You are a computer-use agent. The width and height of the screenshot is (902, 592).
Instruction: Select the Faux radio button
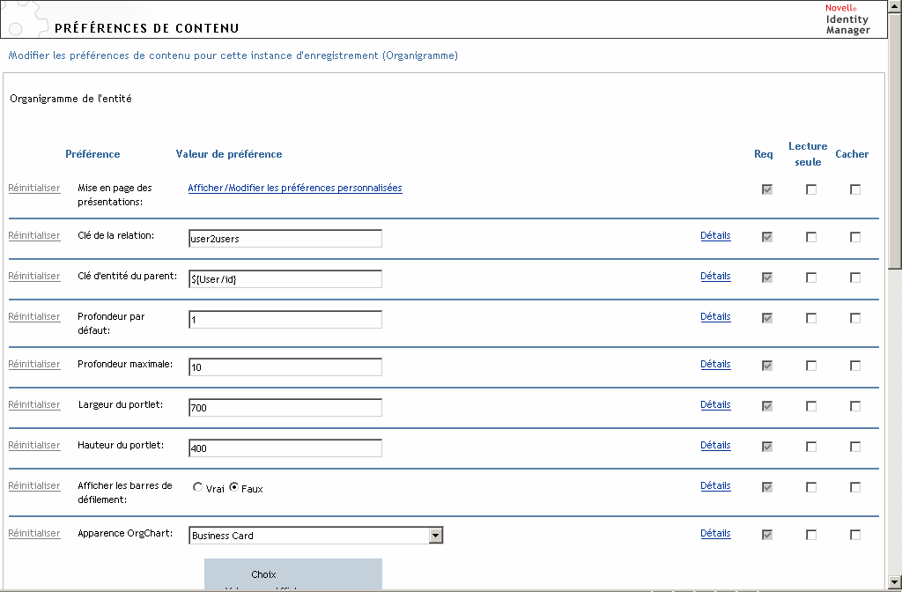coord(234,488)
